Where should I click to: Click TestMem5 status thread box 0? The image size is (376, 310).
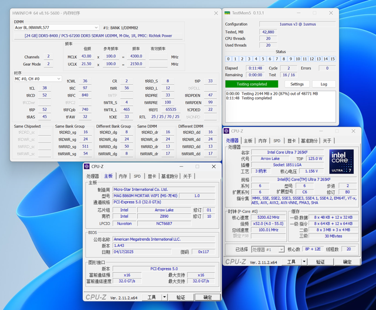(229, 59)
